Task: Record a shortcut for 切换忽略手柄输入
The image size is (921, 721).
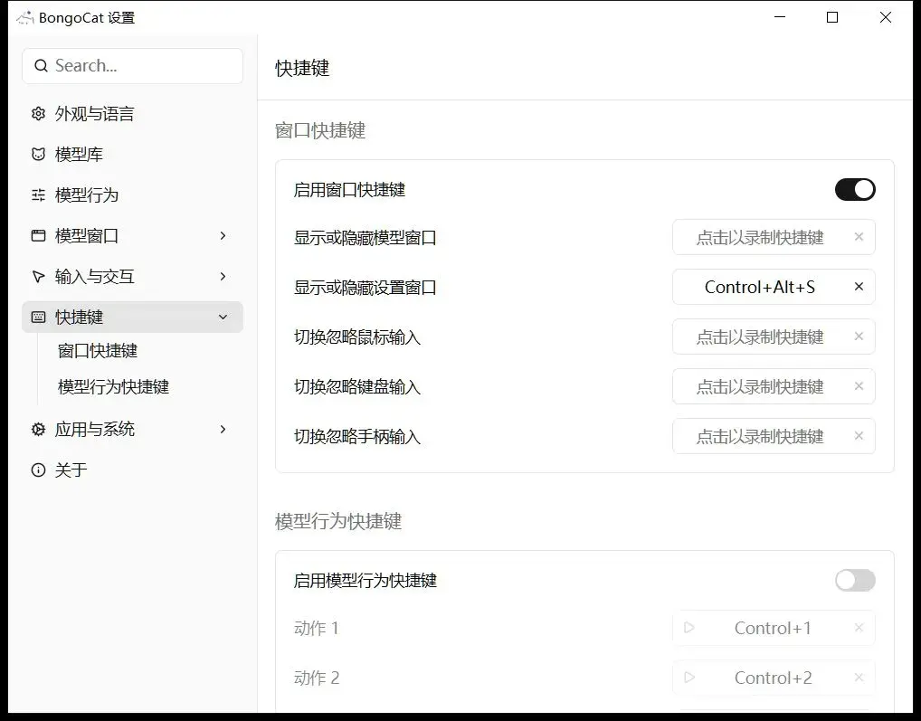Action: pyautogui.click(x=774, y=436)
